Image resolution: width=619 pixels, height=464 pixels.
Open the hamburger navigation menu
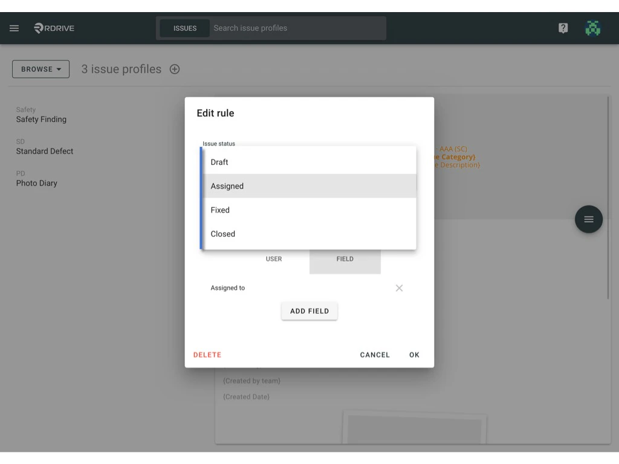[14, 28]
